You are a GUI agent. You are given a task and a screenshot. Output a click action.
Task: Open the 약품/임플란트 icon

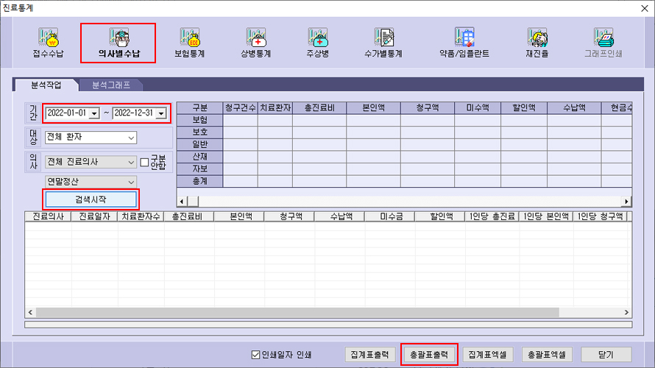point(464,42)
